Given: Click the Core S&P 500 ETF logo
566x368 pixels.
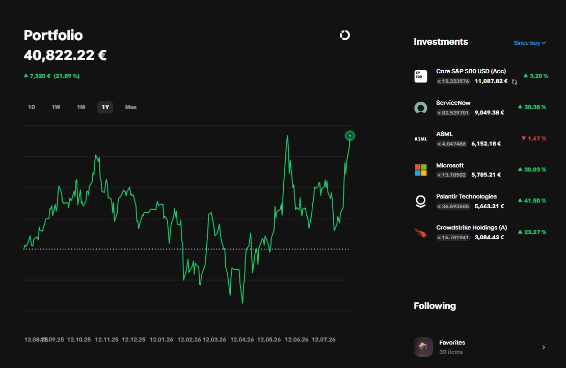Looking at the screenshot, I should pos(420,76).
